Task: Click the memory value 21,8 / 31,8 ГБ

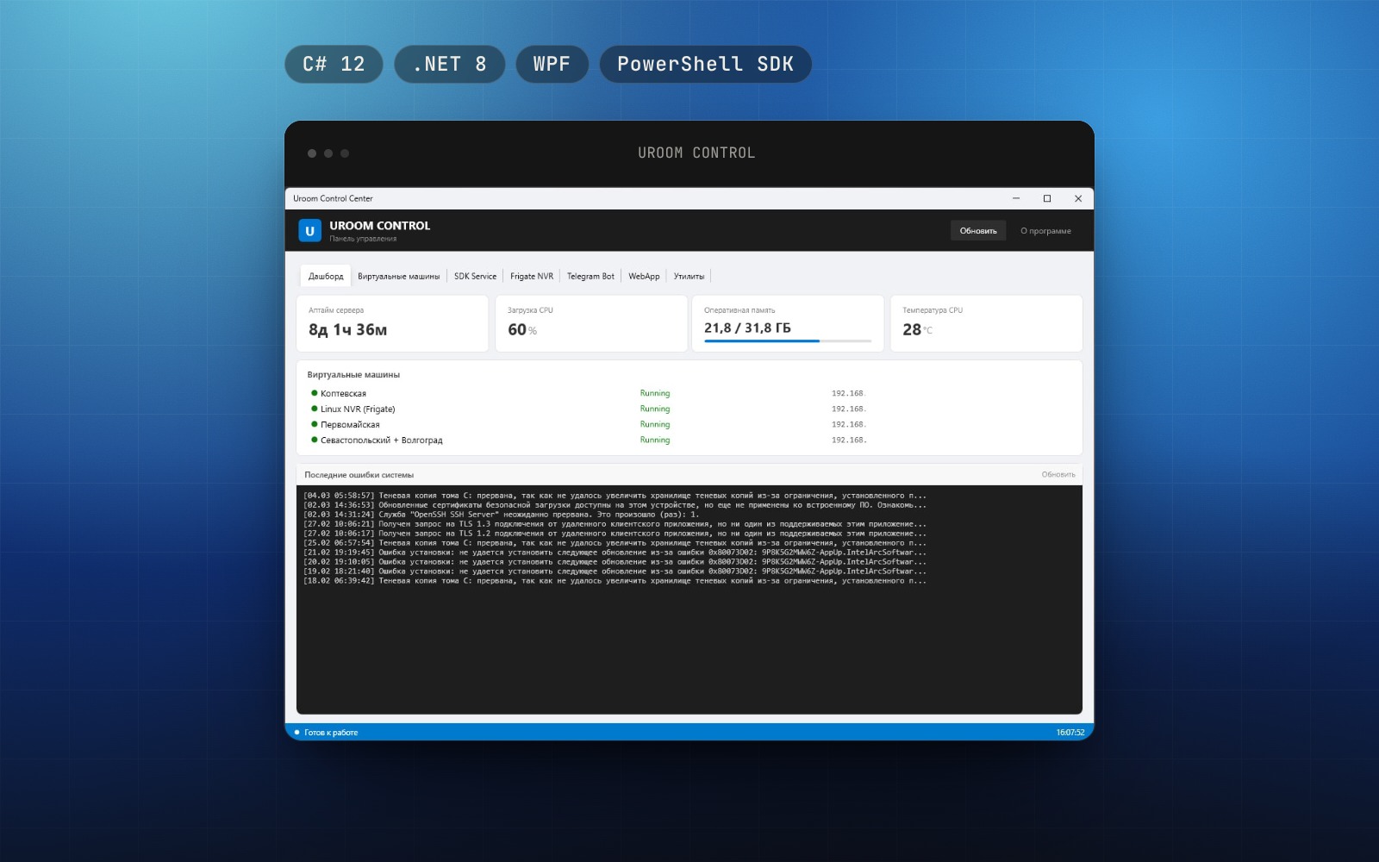Action: tap(747, 328)
